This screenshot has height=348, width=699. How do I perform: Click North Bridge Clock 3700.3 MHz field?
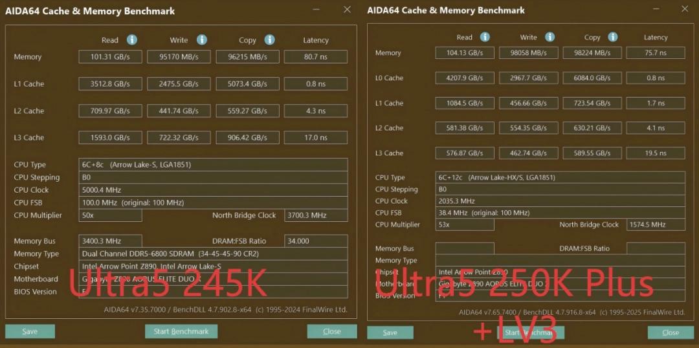(316, 215)
